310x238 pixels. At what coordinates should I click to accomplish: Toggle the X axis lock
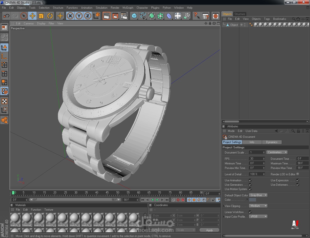point(70,16)
